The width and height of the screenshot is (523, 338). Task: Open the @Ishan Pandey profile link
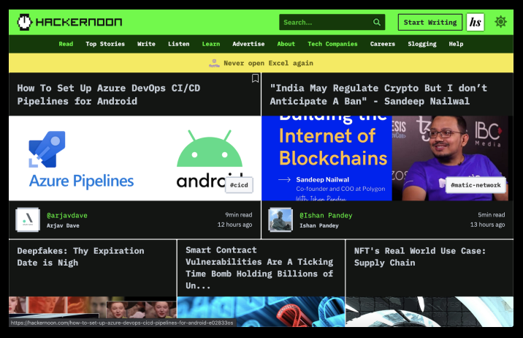pyautogui.click(x=326, y=215)
